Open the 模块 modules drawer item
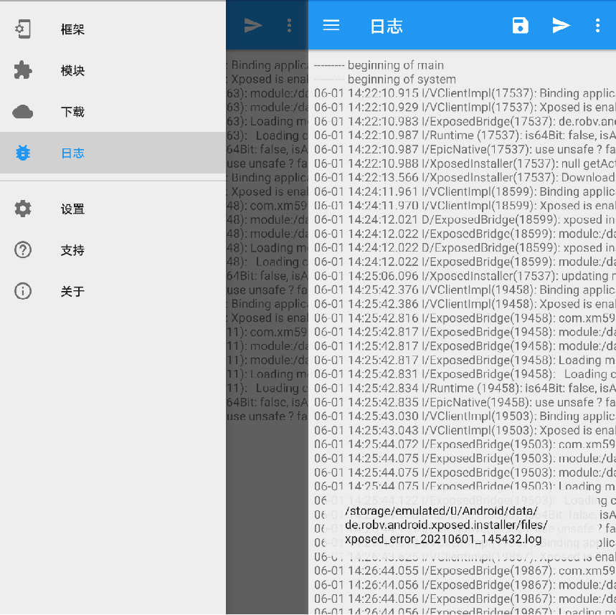This screenshot has height=615, width=616. [113, 70]
